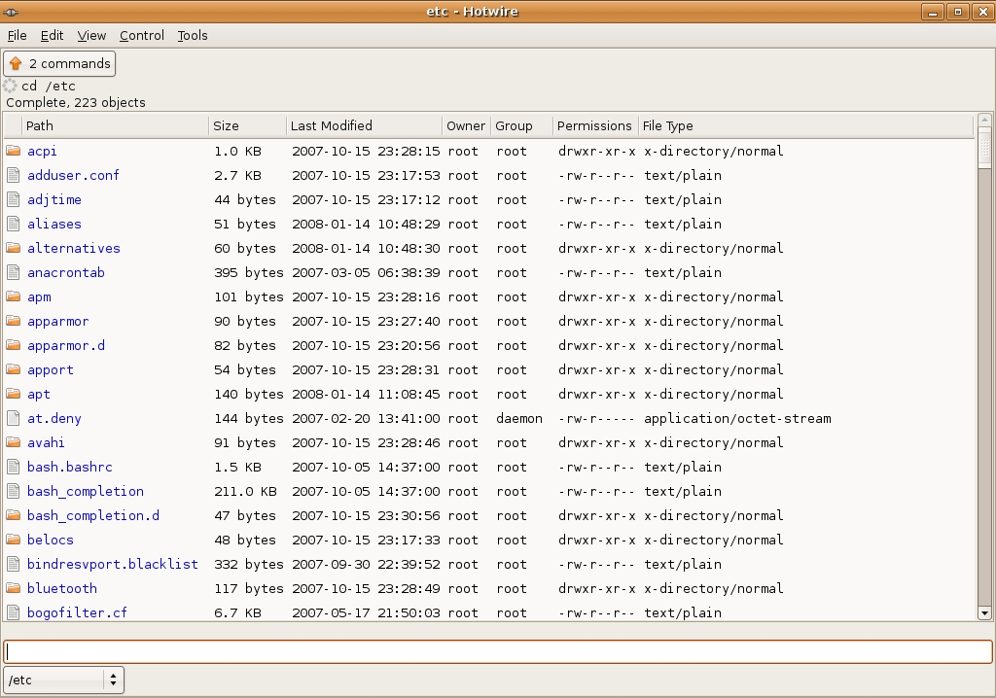Open the View menu

pyautogui.click(x=91, y=36)
